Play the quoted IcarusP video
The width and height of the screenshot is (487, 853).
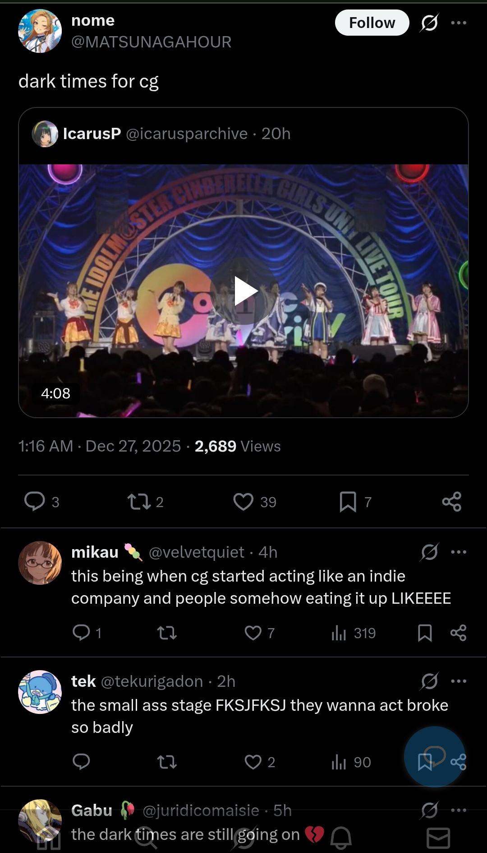(x=243, y=291)
